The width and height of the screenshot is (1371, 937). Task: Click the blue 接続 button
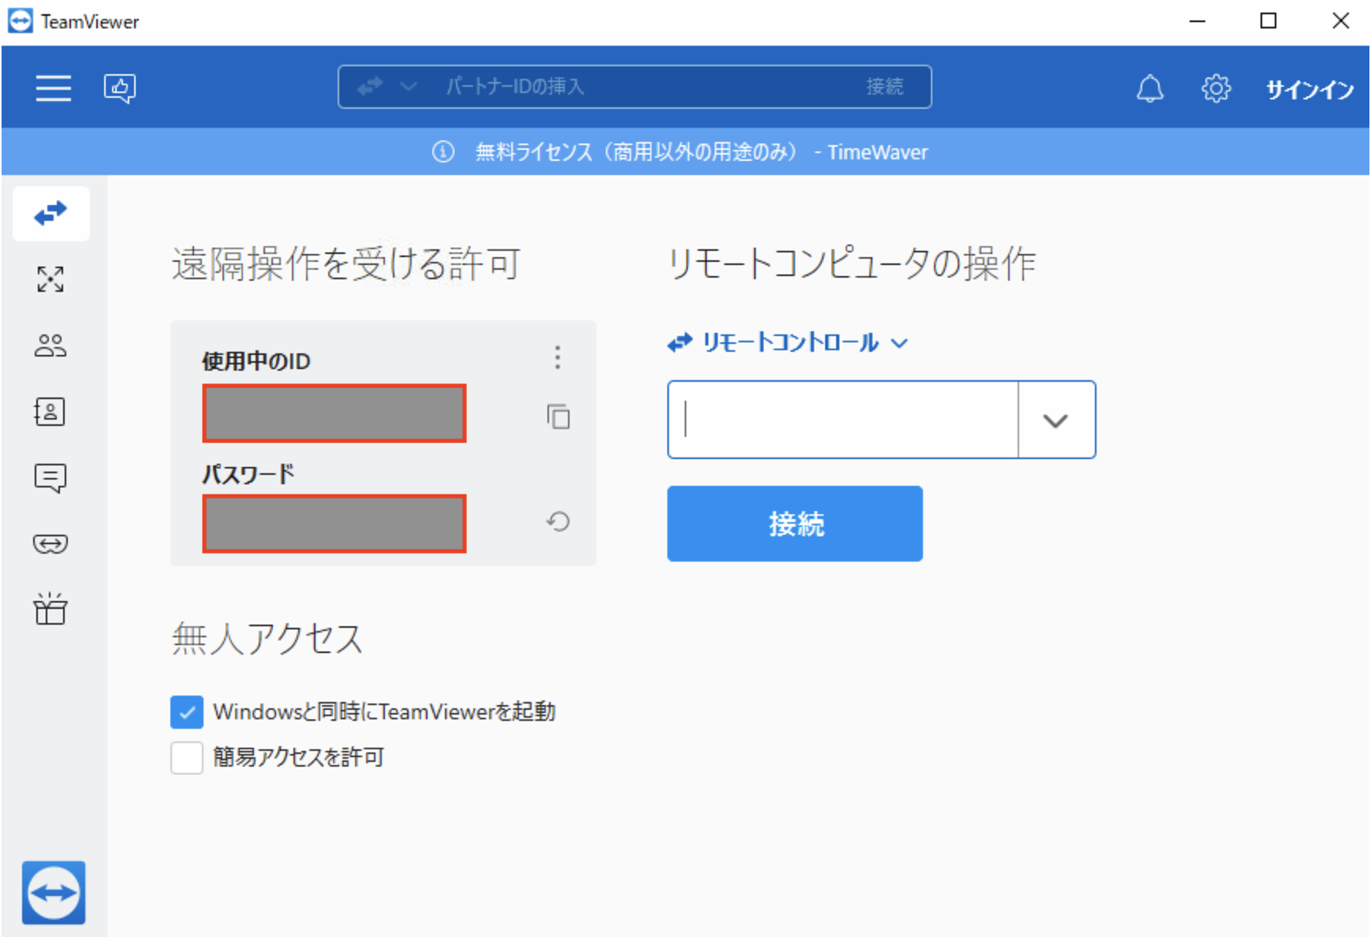[795, 524]
